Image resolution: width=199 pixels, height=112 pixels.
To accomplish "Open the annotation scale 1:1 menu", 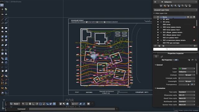I will tap(75, 104).
